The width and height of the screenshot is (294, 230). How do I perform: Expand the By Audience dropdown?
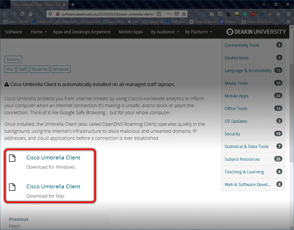163,32
